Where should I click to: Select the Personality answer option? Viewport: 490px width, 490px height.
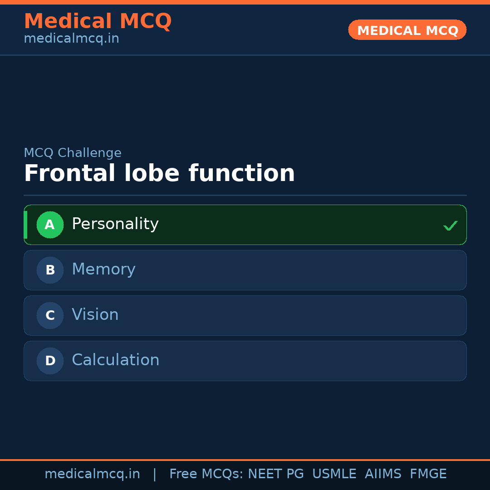pos(245,225)
